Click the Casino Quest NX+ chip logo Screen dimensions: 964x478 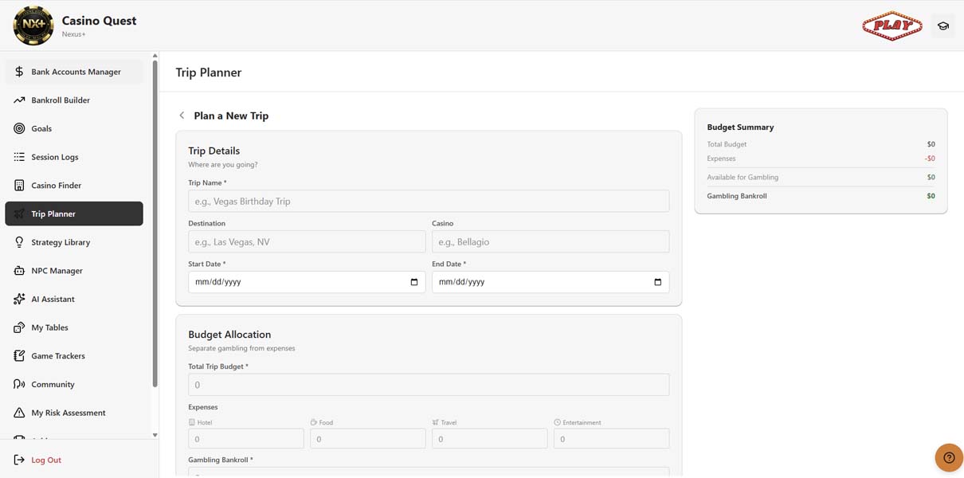(33, 25)
